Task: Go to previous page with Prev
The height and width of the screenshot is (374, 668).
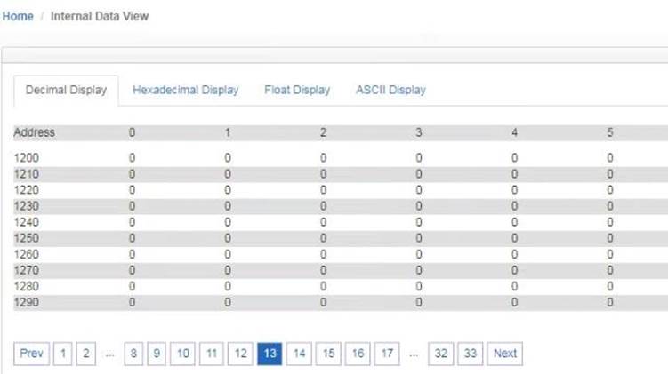Action: 31,354
